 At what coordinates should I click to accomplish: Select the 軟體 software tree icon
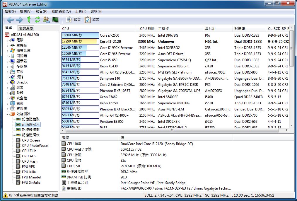[13, 93]
